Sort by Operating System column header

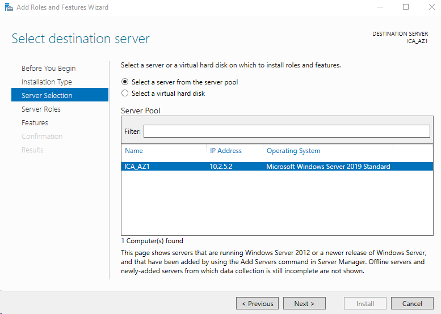click(293, 151)
